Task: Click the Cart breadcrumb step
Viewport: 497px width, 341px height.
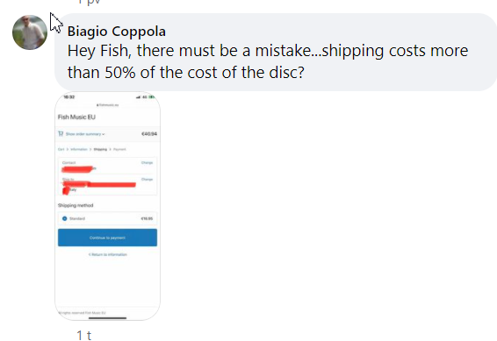Action: coord(61,149)
